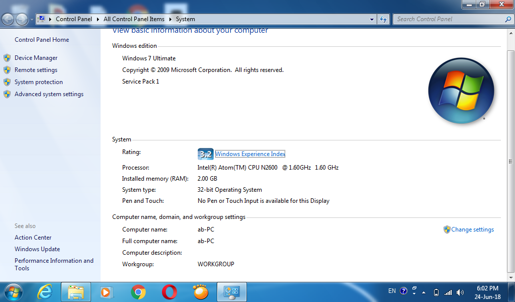
Task: Open Windows Explorer from the taskbar
Action: [76, 292]
